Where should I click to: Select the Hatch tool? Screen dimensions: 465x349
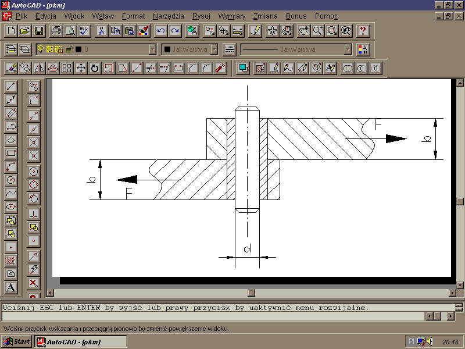pyautogui.click(x=10, y=260)
